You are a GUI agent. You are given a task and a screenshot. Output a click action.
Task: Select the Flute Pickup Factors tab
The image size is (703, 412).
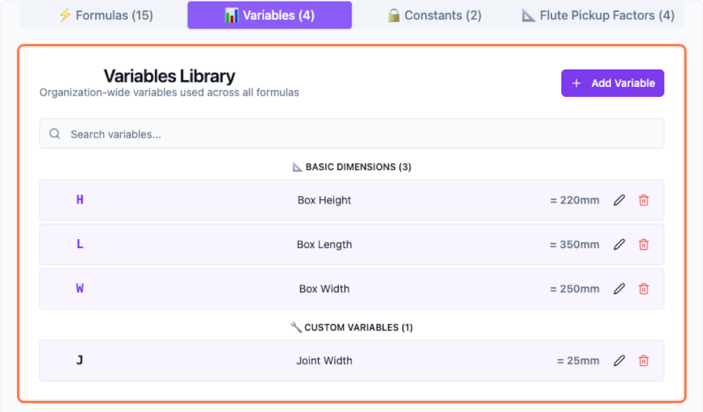coord(598,15)
